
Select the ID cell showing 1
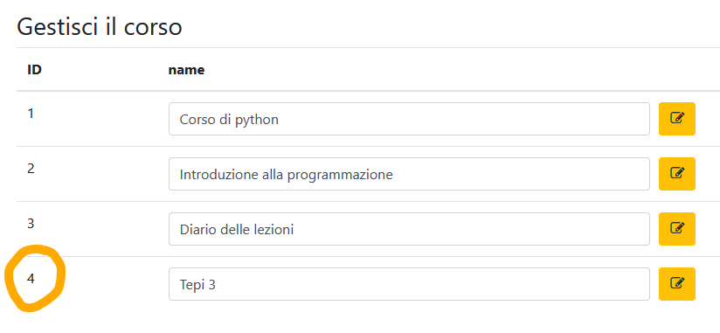click(x=31, y=114)
